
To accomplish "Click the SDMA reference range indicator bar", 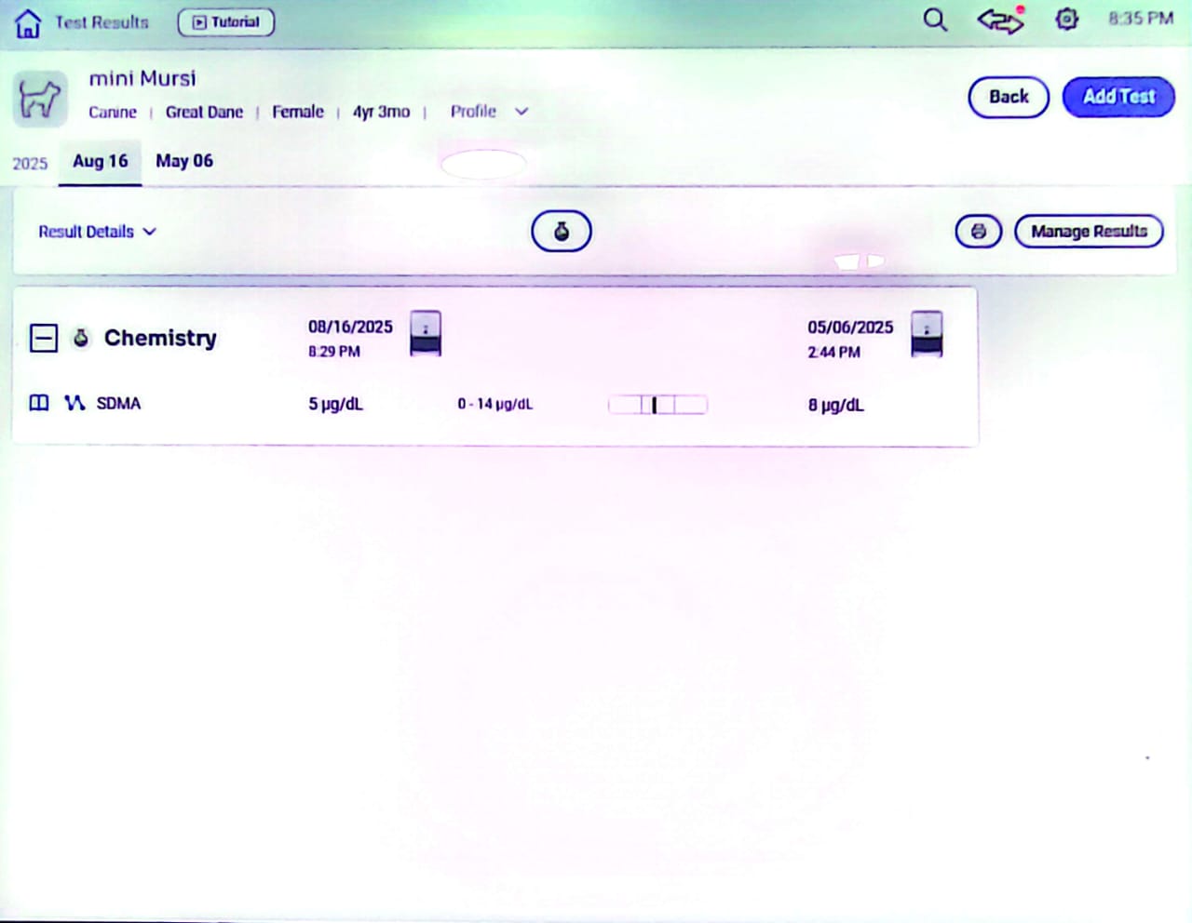I will [657, 405].
